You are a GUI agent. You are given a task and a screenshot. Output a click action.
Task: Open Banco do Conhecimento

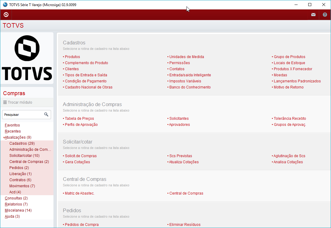190,87
